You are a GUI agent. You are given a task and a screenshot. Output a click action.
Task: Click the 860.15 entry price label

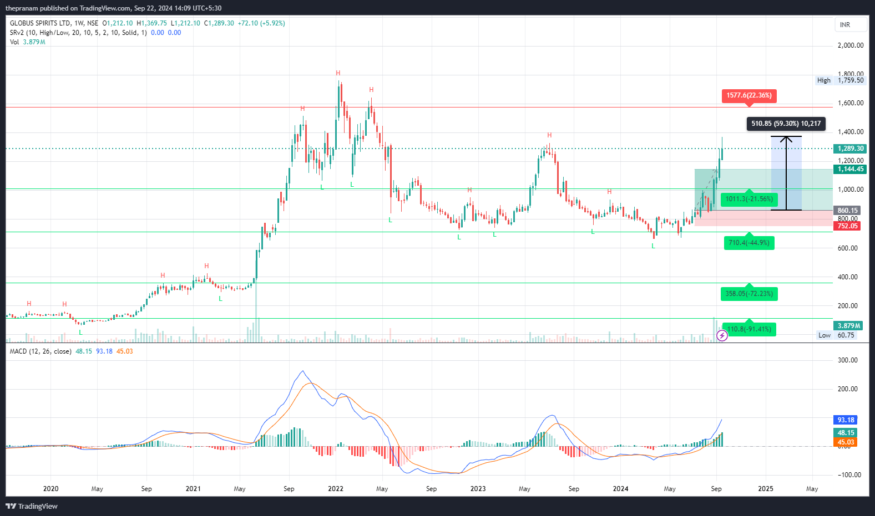(847, 211)
